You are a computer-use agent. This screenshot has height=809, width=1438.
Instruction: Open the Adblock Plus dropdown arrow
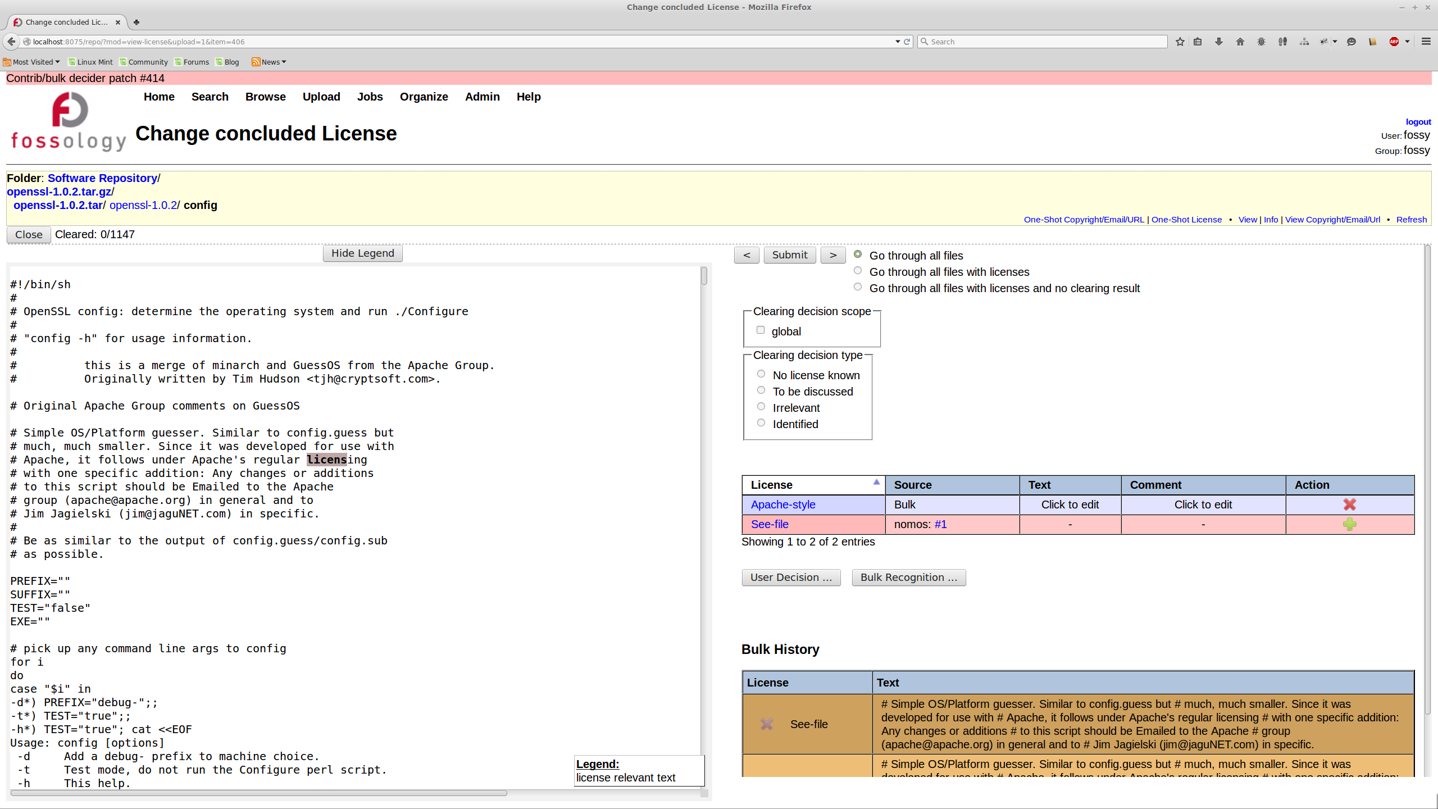[1407, 42]
